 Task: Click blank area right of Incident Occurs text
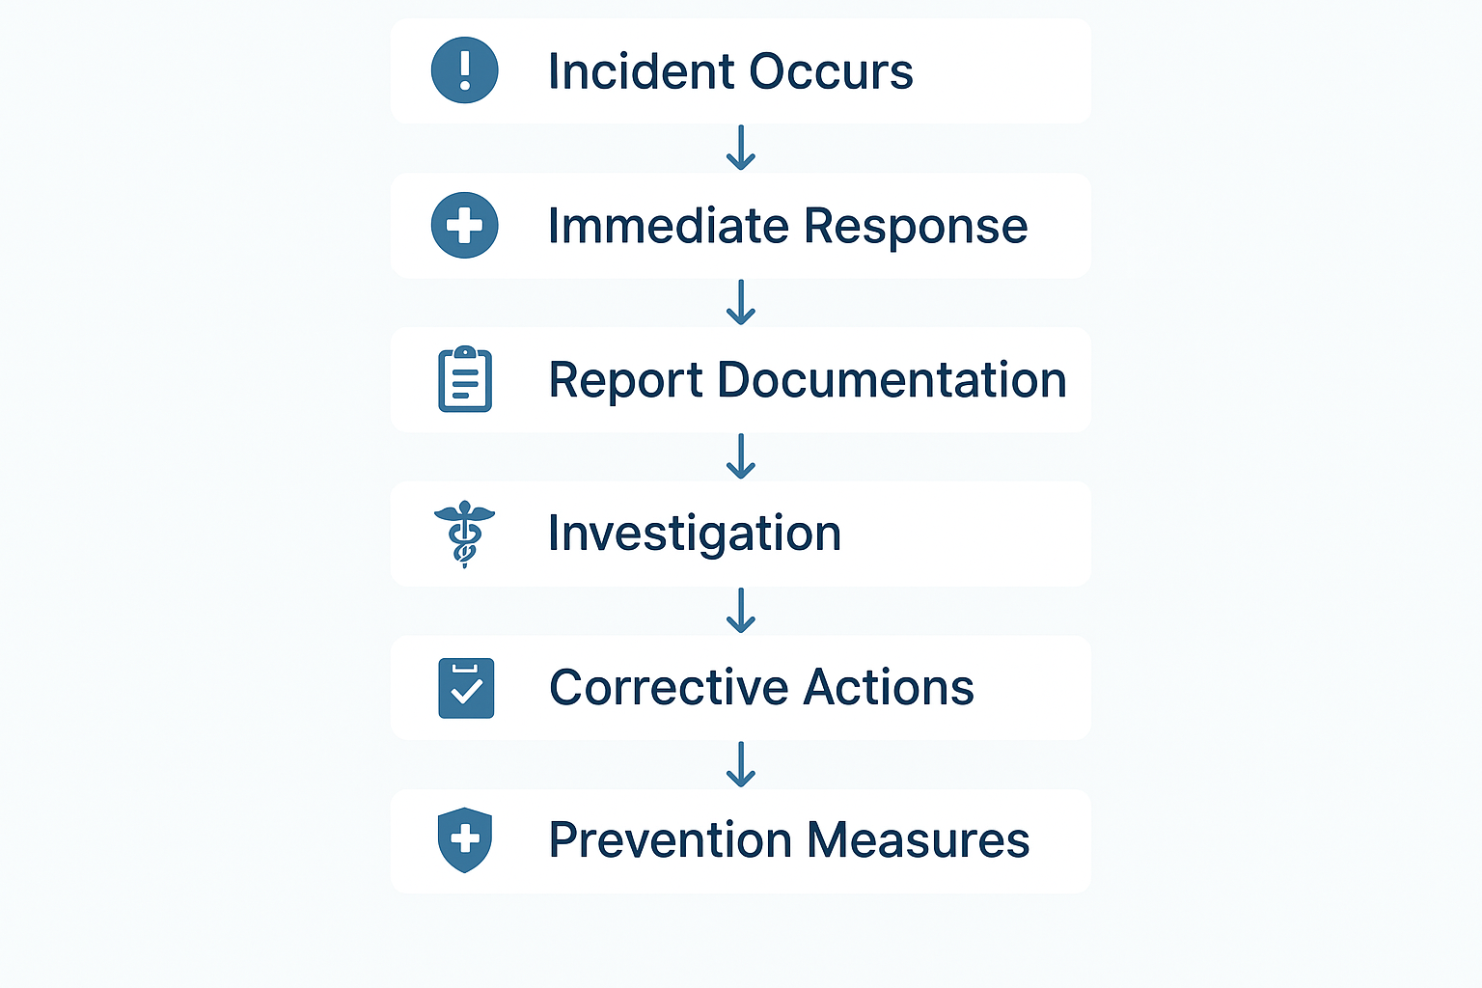pyautogui.click(x=1003, y=71)
